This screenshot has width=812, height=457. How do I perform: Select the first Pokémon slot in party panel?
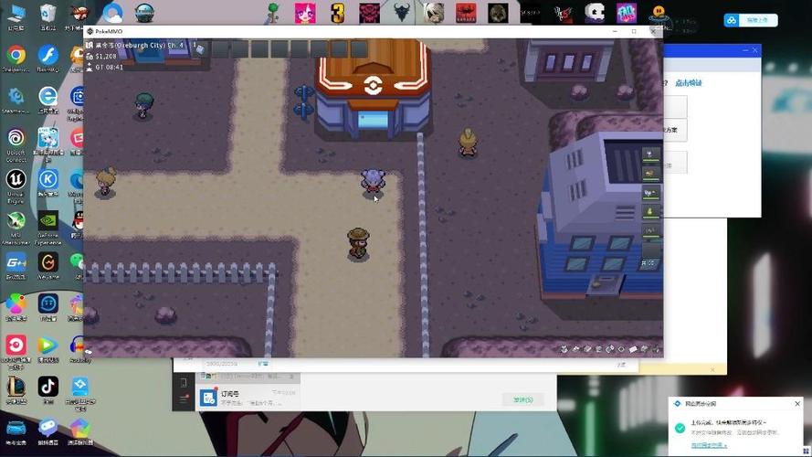click(651, 154)
